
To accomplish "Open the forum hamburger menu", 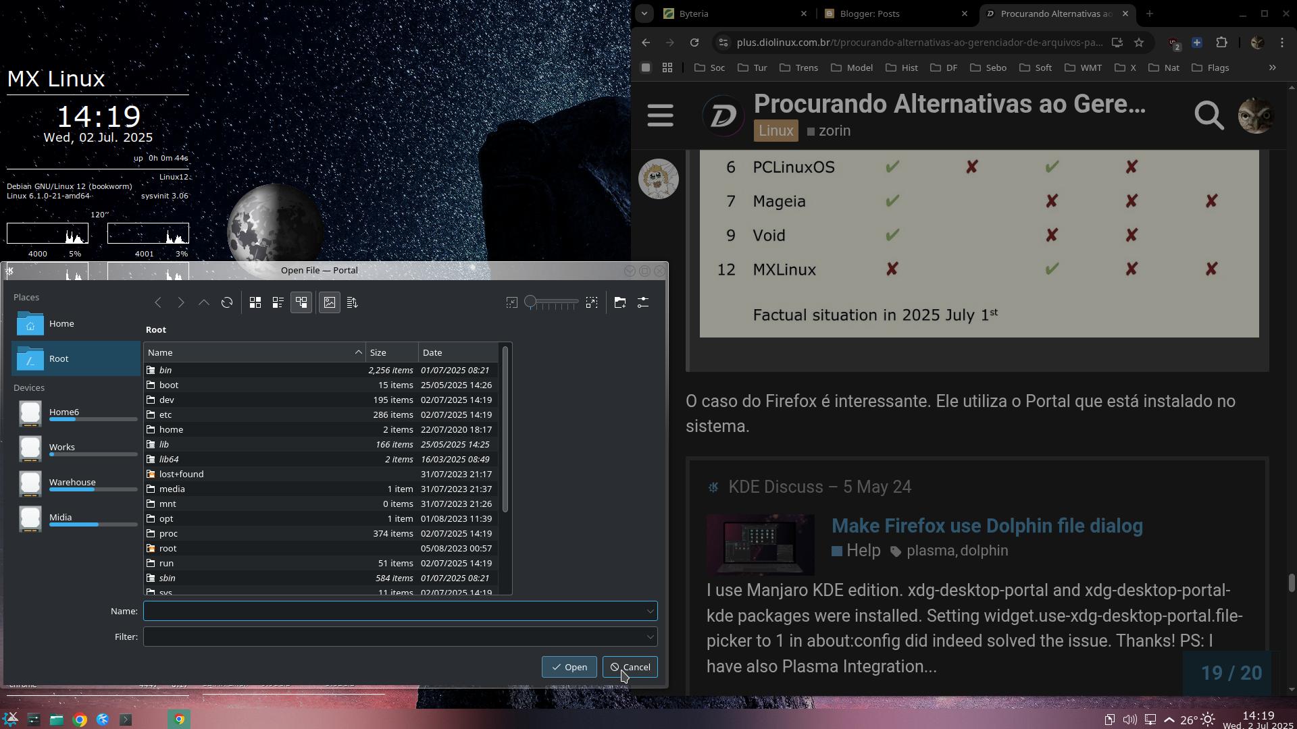I will pyautogui.click(x=660, y=115).
